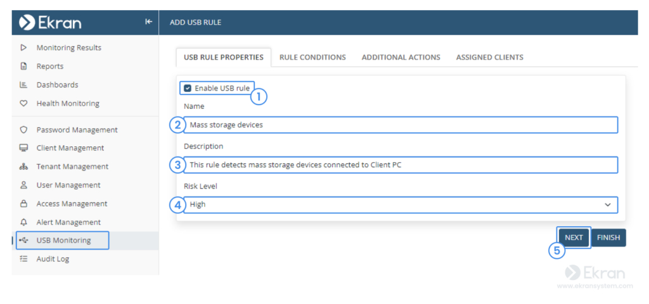Open the Risk Level dropdown
The width and height of the screenshot is (649, 304).
tap(401, 205)
